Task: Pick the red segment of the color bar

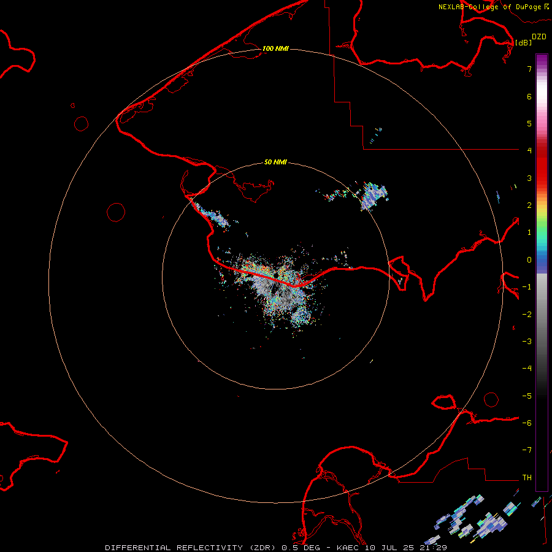Action: coord(542,166)
